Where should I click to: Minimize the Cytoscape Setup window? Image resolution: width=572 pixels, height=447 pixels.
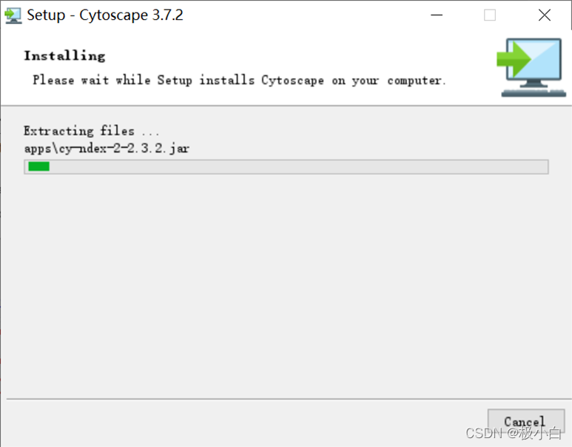437,16
